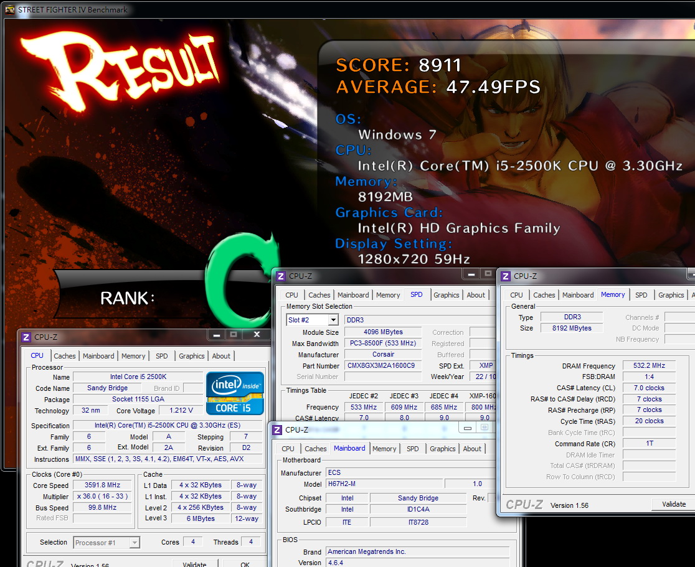
Task: Open the About tab in Mainboard window
Action: click(x=472, y=449)
